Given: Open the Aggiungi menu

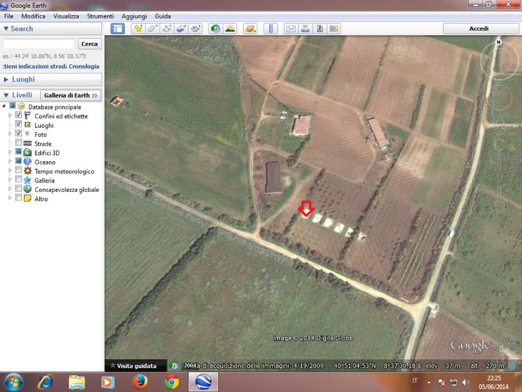Looking at the screenshot, I should pos(134,16).
